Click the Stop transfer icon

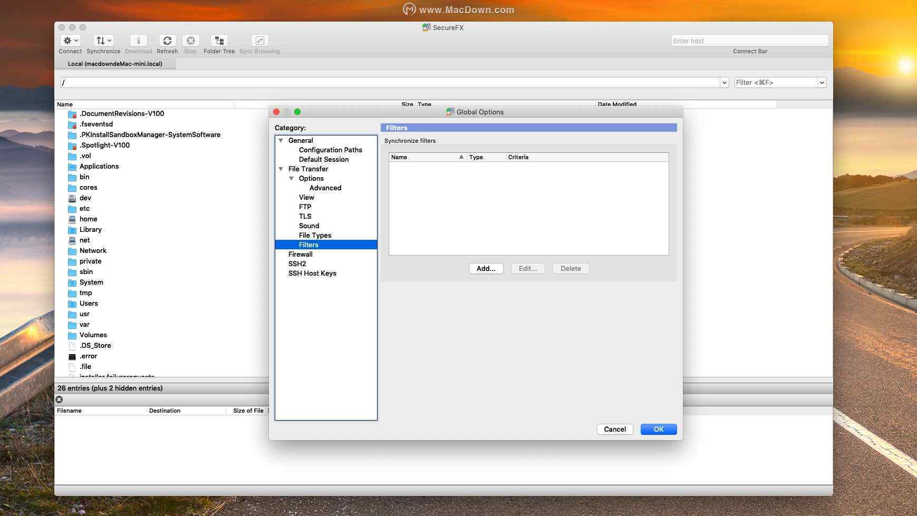(190, 41)
